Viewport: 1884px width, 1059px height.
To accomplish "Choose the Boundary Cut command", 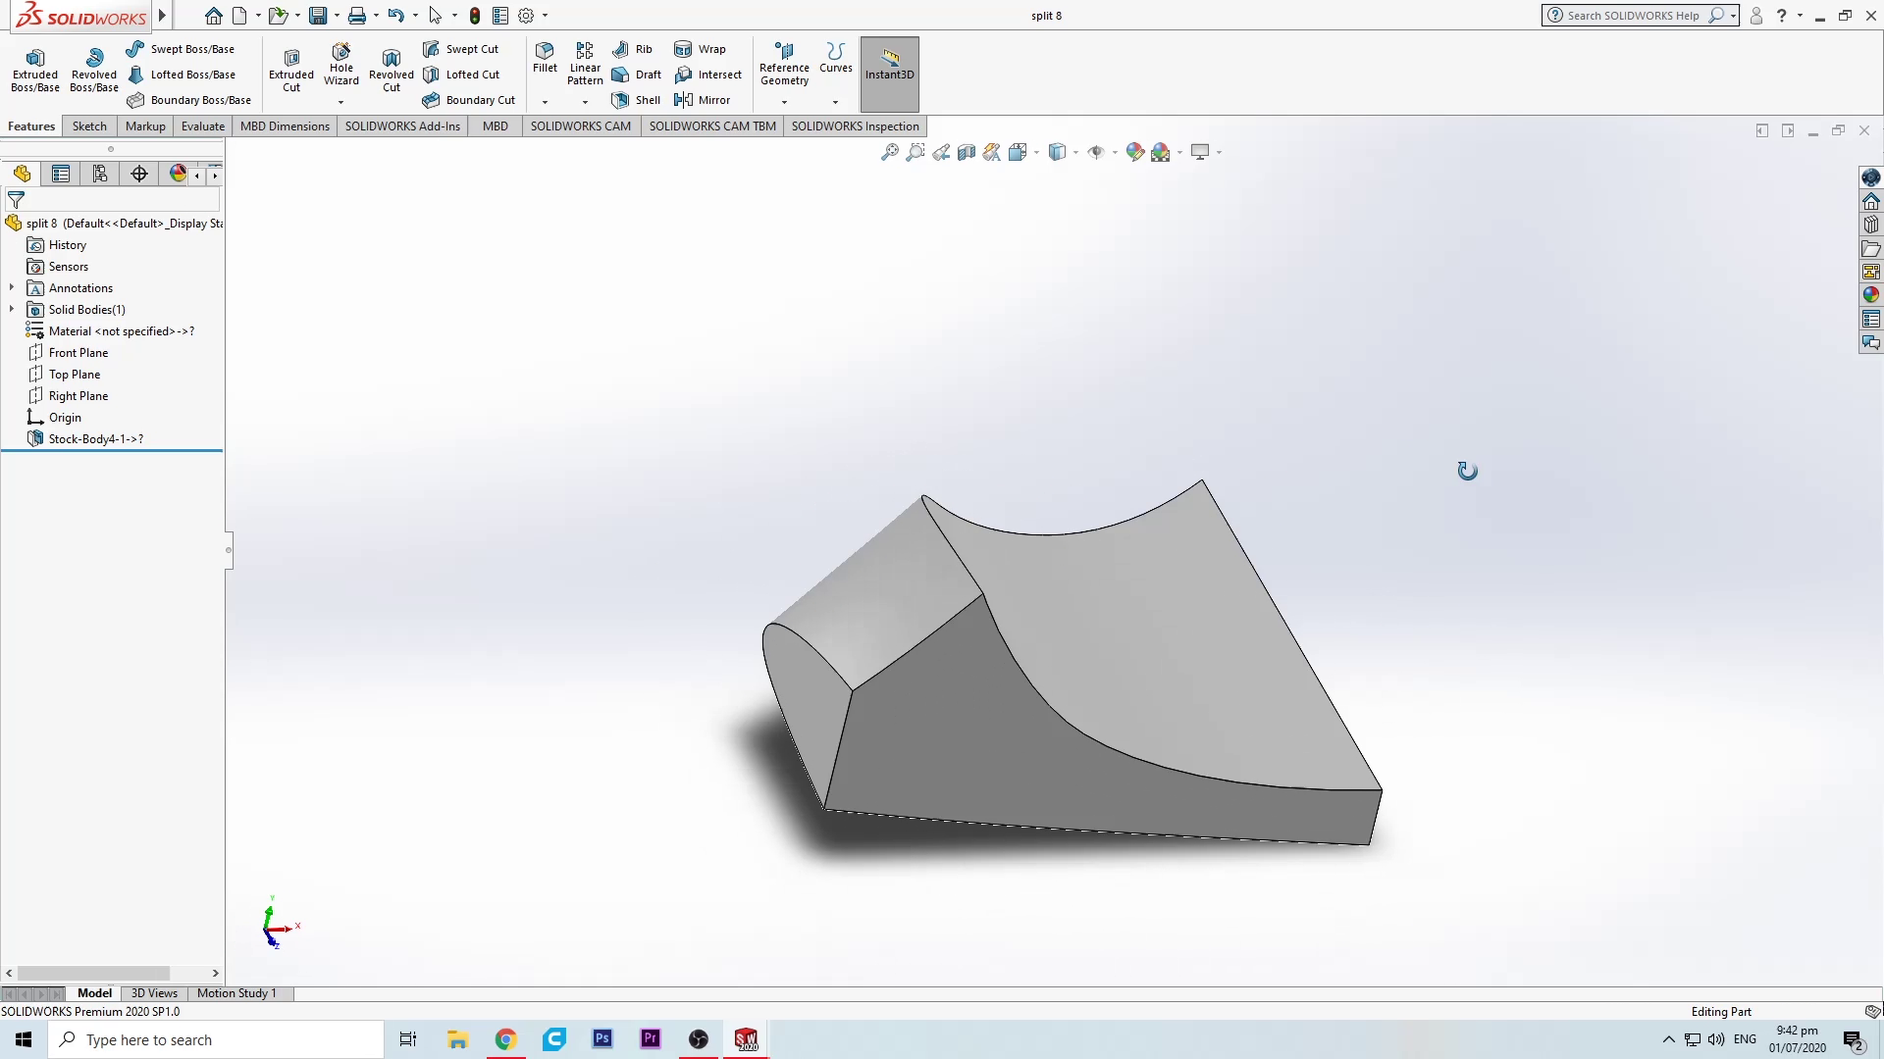I will click(469, 100).
